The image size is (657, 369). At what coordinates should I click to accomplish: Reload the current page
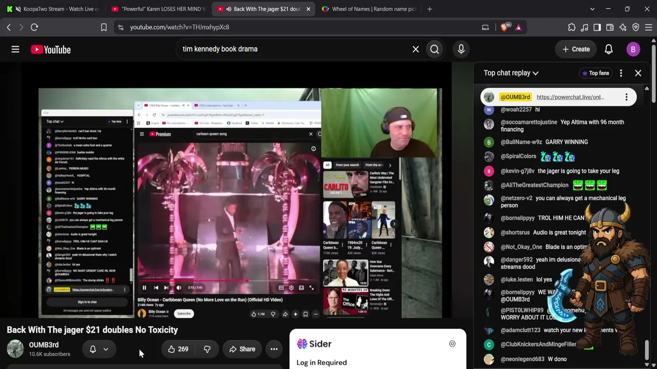[34, 27]
